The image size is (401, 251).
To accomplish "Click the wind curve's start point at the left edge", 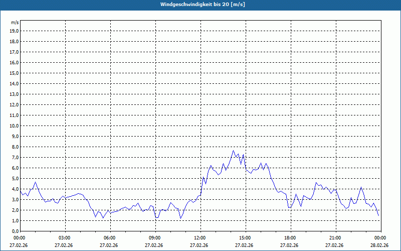I will pyautogui.click(x=21, y=191).
